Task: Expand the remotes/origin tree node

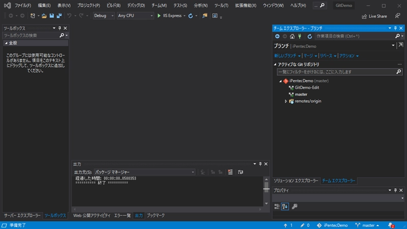Action: tap(286, 101)
